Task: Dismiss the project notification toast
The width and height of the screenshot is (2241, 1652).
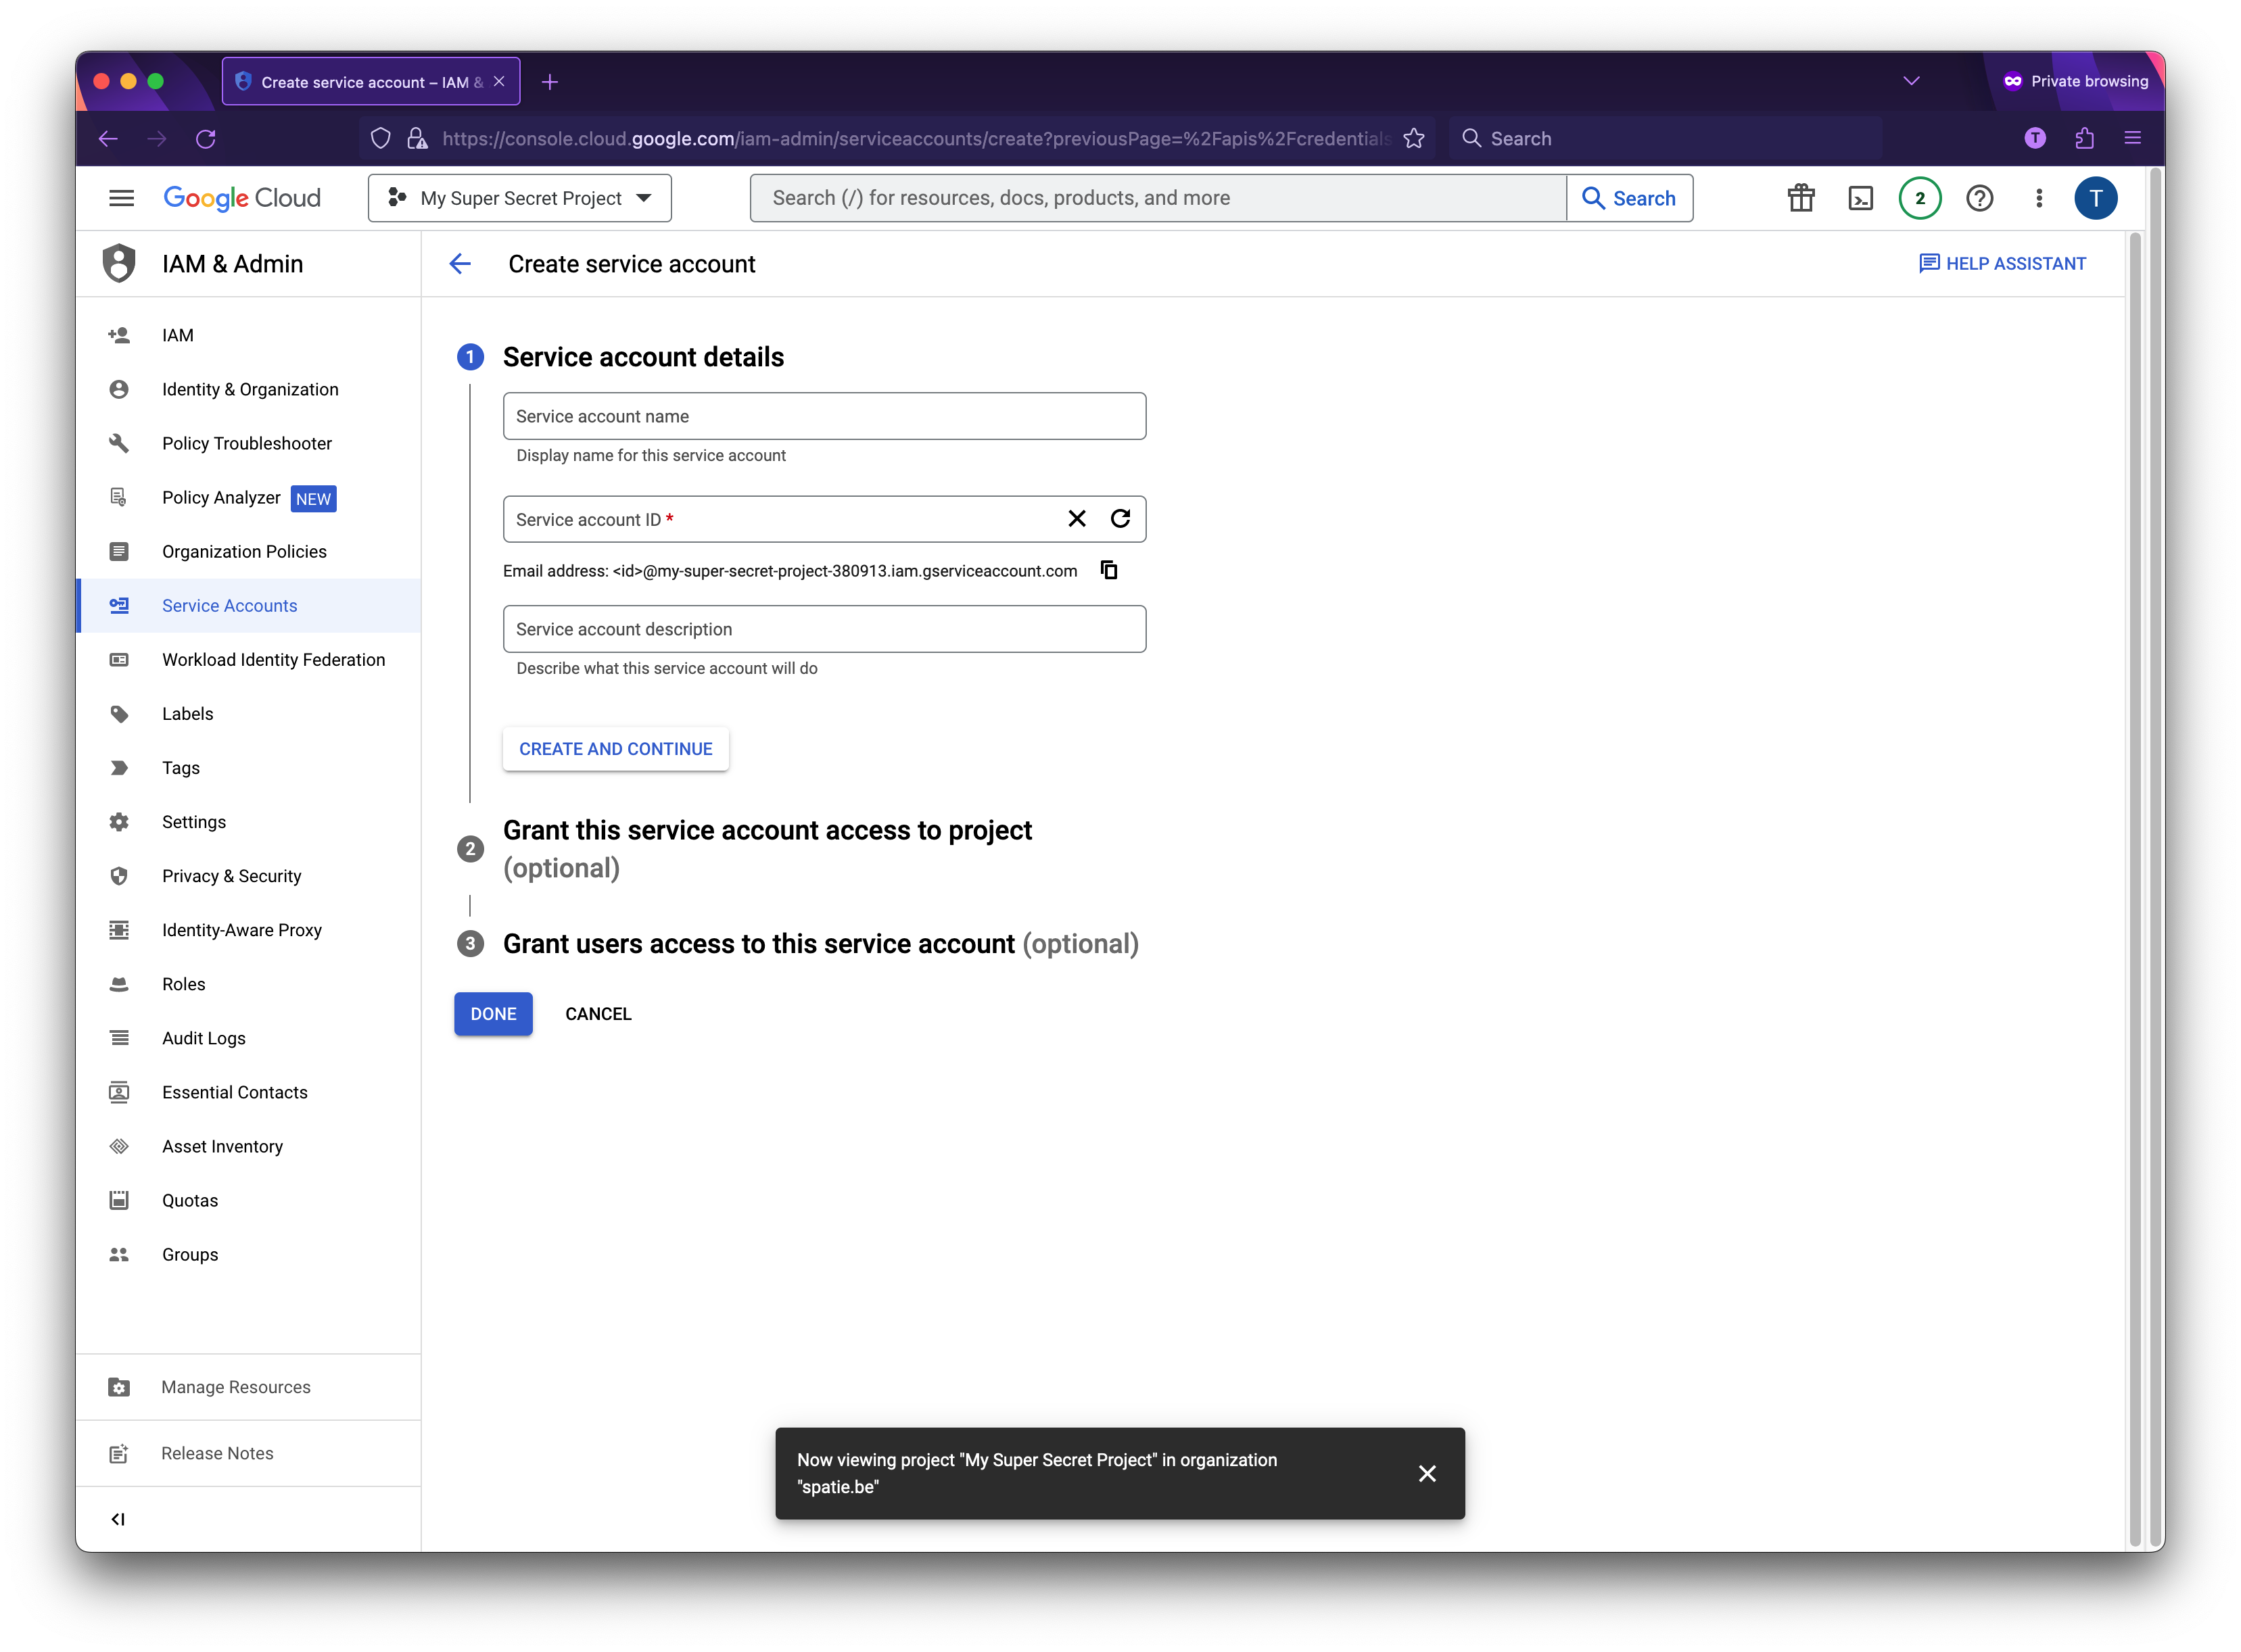Action: point(1428,1473)
